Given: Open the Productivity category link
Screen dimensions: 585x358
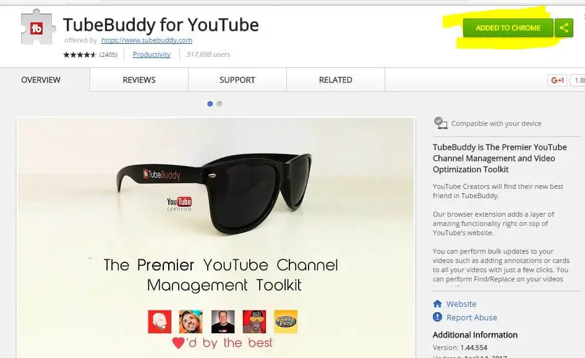Looking at the screenshot, I should point(152,54).
